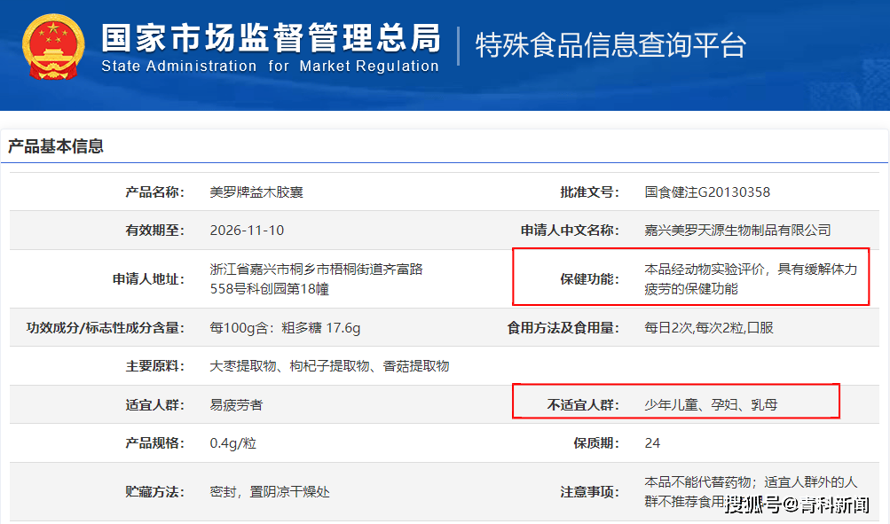Select applicant 嘉兴美罗天源生物制品有限公司
The image size is (890, 524).
[738, 231]
